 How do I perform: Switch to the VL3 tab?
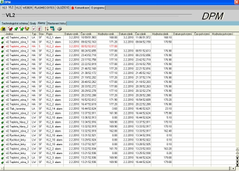pos(18,7)
